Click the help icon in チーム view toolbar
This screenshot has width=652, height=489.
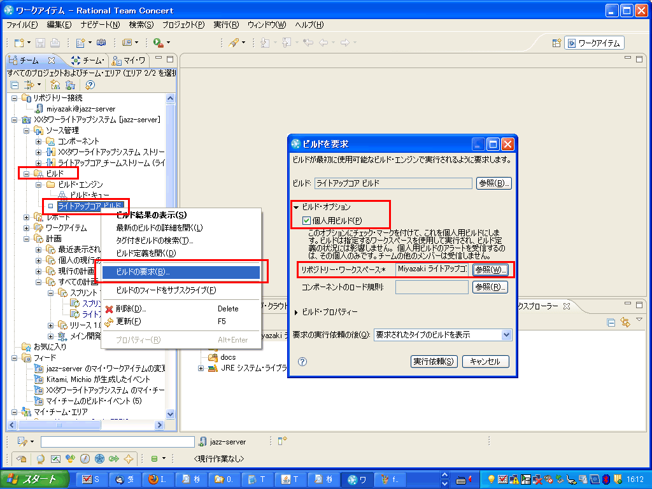pyautogui.click(x=90, y=85)
